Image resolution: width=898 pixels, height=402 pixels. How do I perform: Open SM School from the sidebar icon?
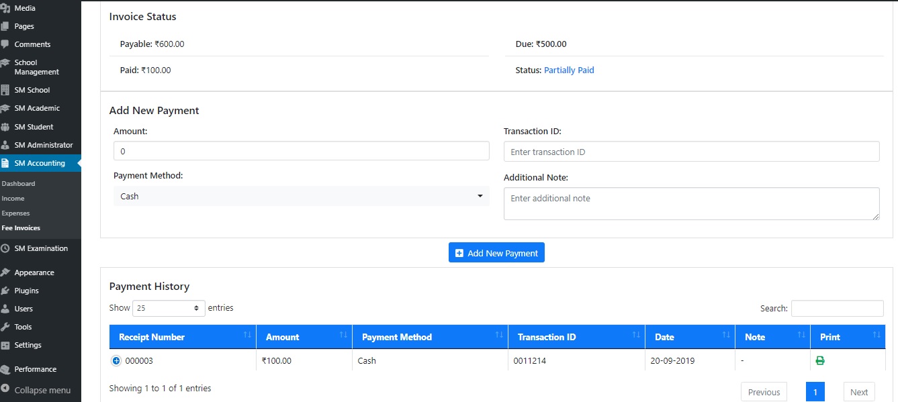(x=8, y=89)
